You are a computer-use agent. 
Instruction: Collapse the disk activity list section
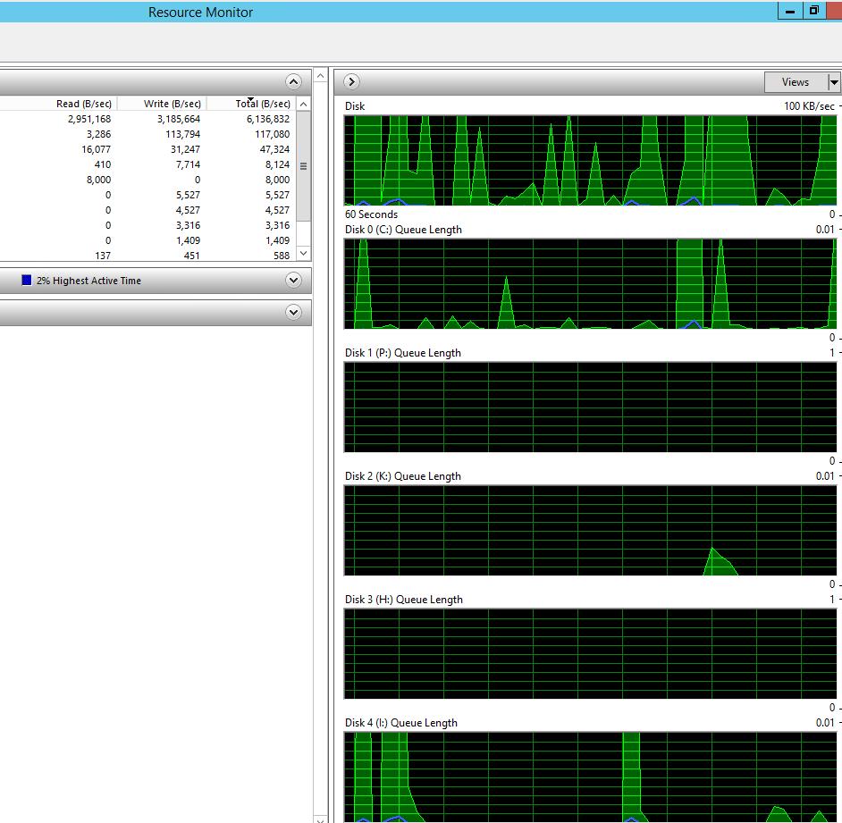pyautogui.click(x=293, y=81)
